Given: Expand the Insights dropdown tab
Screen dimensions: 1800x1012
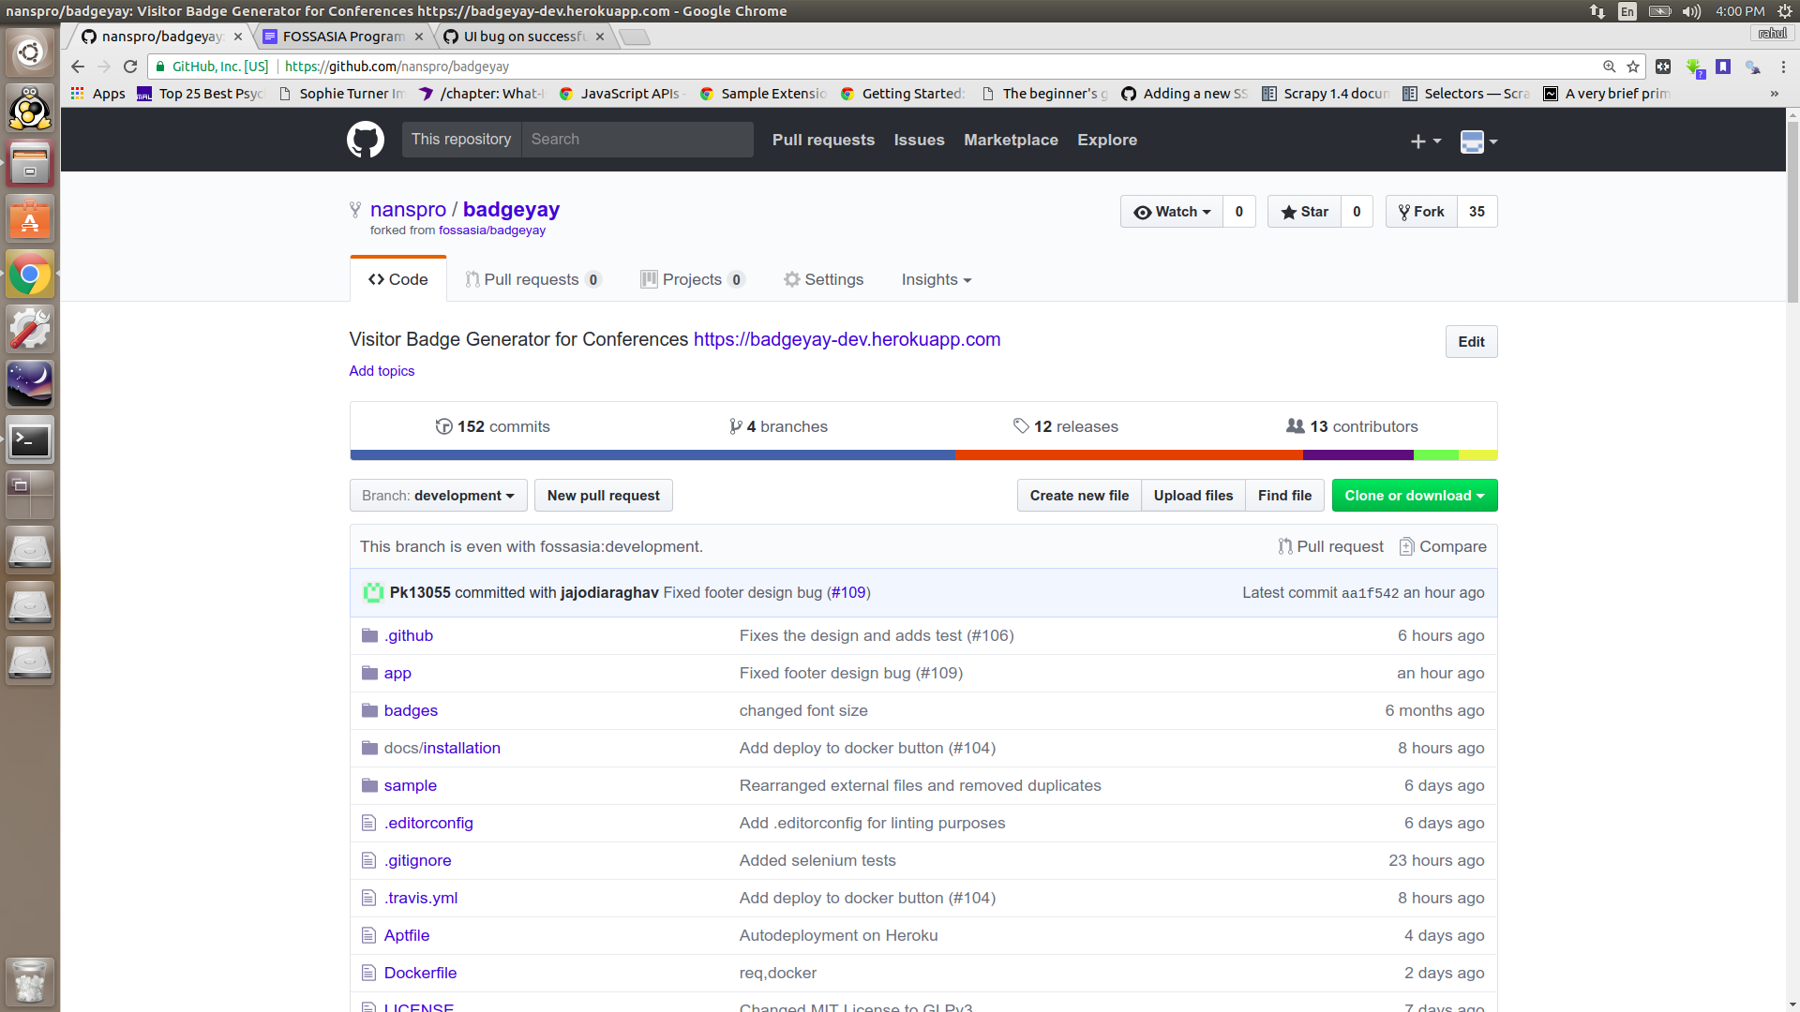Looking at the screenshot, I should click(x=936, y=279).
